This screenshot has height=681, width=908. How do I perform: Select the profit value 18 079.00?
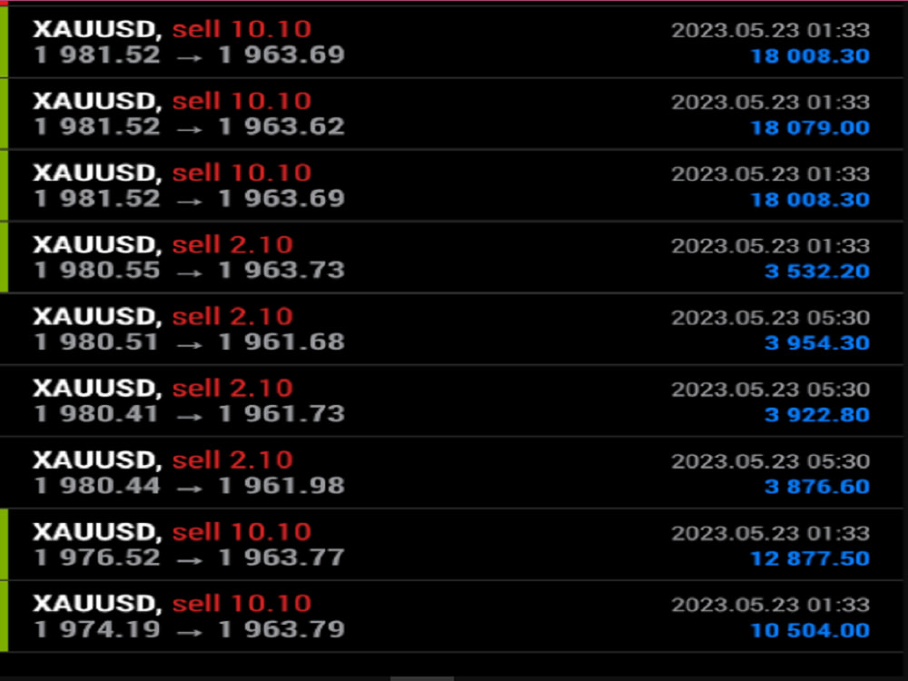point(810,127)
